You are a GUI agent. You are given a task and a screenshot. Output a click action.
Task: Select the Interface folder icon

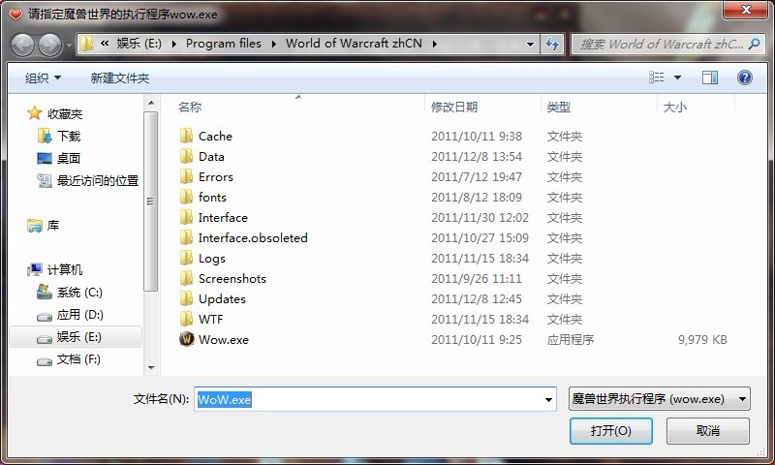tap(186, 217)
